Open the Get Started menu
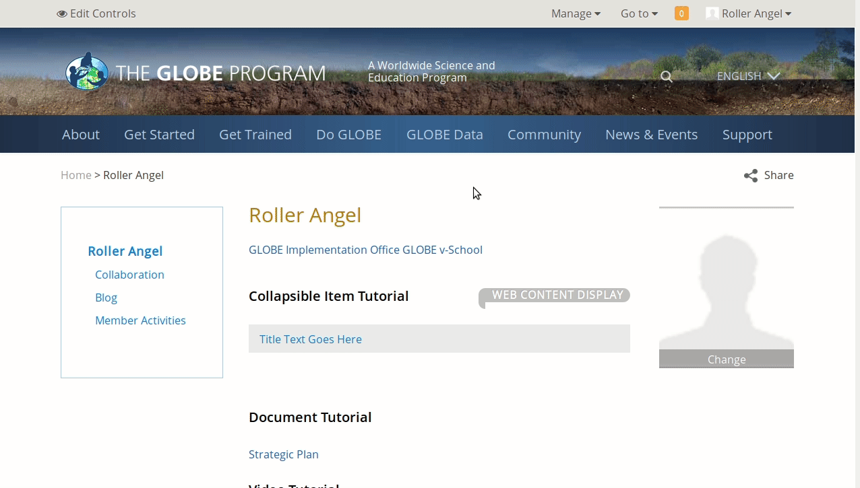This screenshot has width=860, height=488. (159, 135)
